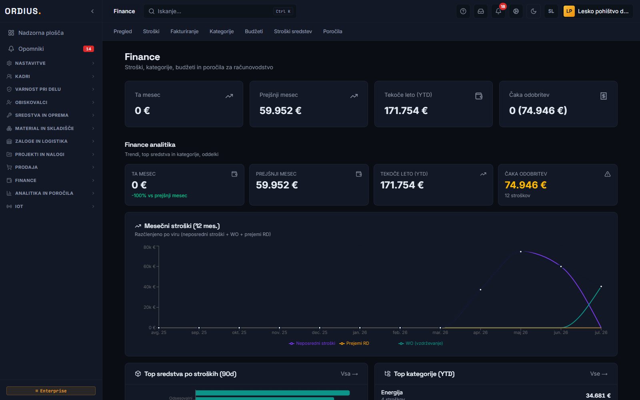Viewport: 640px width, 400px height.
Task: Toggle Neposredni stroški series in chart legend
Action: point(312,343)
